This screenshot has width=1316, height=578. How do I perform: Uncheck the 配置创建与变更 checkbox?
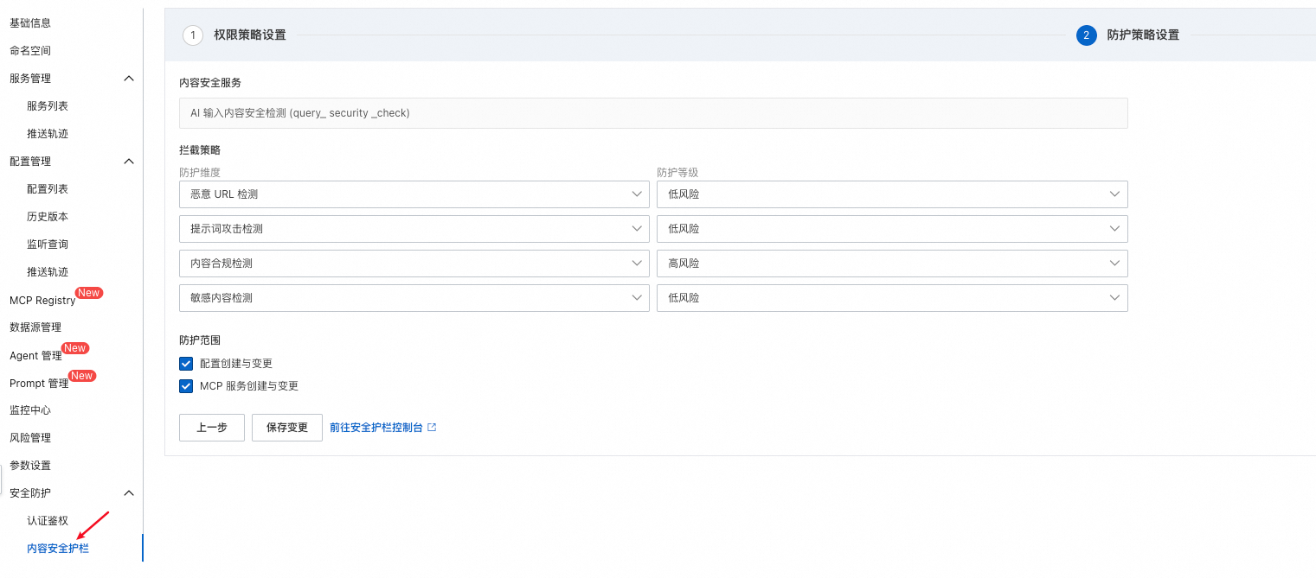coord(186,364)
